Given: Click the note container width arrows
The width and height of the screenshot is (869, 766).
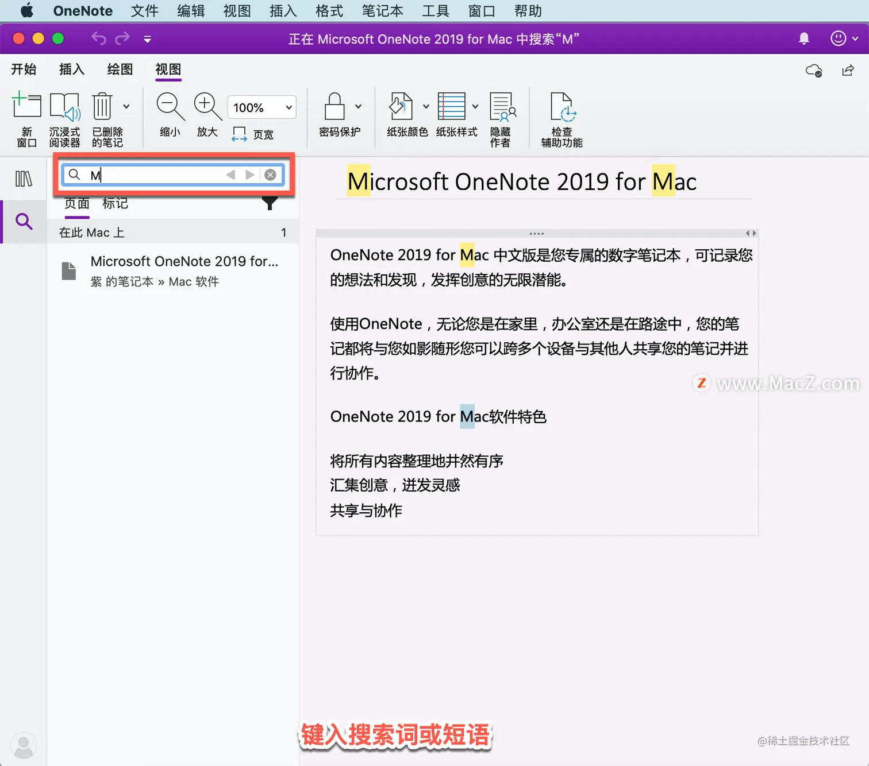Looking at the screenshot, I should [751, 233].
